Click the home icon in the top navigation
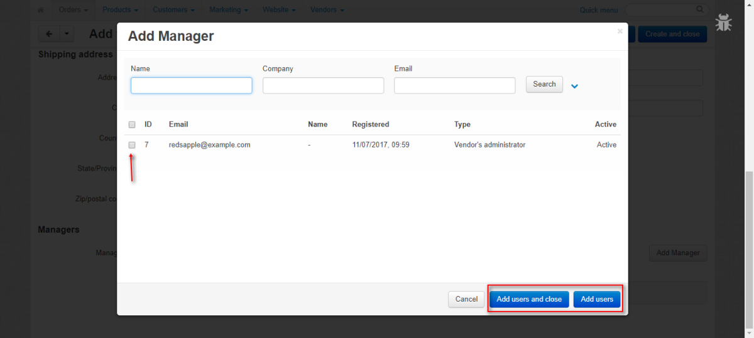This screenshot has width=754, height=338. point(41,10)
